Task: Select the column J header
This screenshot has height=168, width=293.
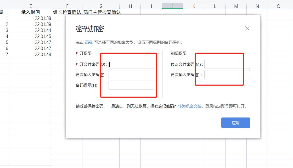Action: (x=172, y=5)
